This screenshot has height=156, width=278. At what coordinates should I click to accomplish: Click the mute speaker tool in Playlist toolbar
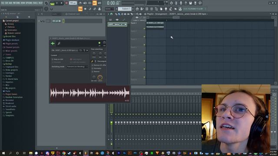coord(126,14)
